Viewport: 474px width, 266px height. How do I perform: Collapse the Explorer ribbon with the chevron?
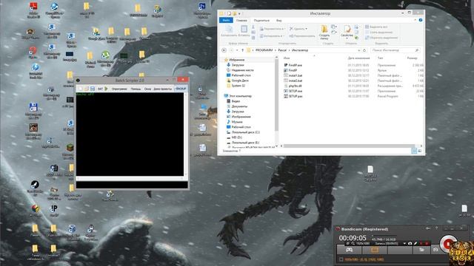tap(415, 20)
